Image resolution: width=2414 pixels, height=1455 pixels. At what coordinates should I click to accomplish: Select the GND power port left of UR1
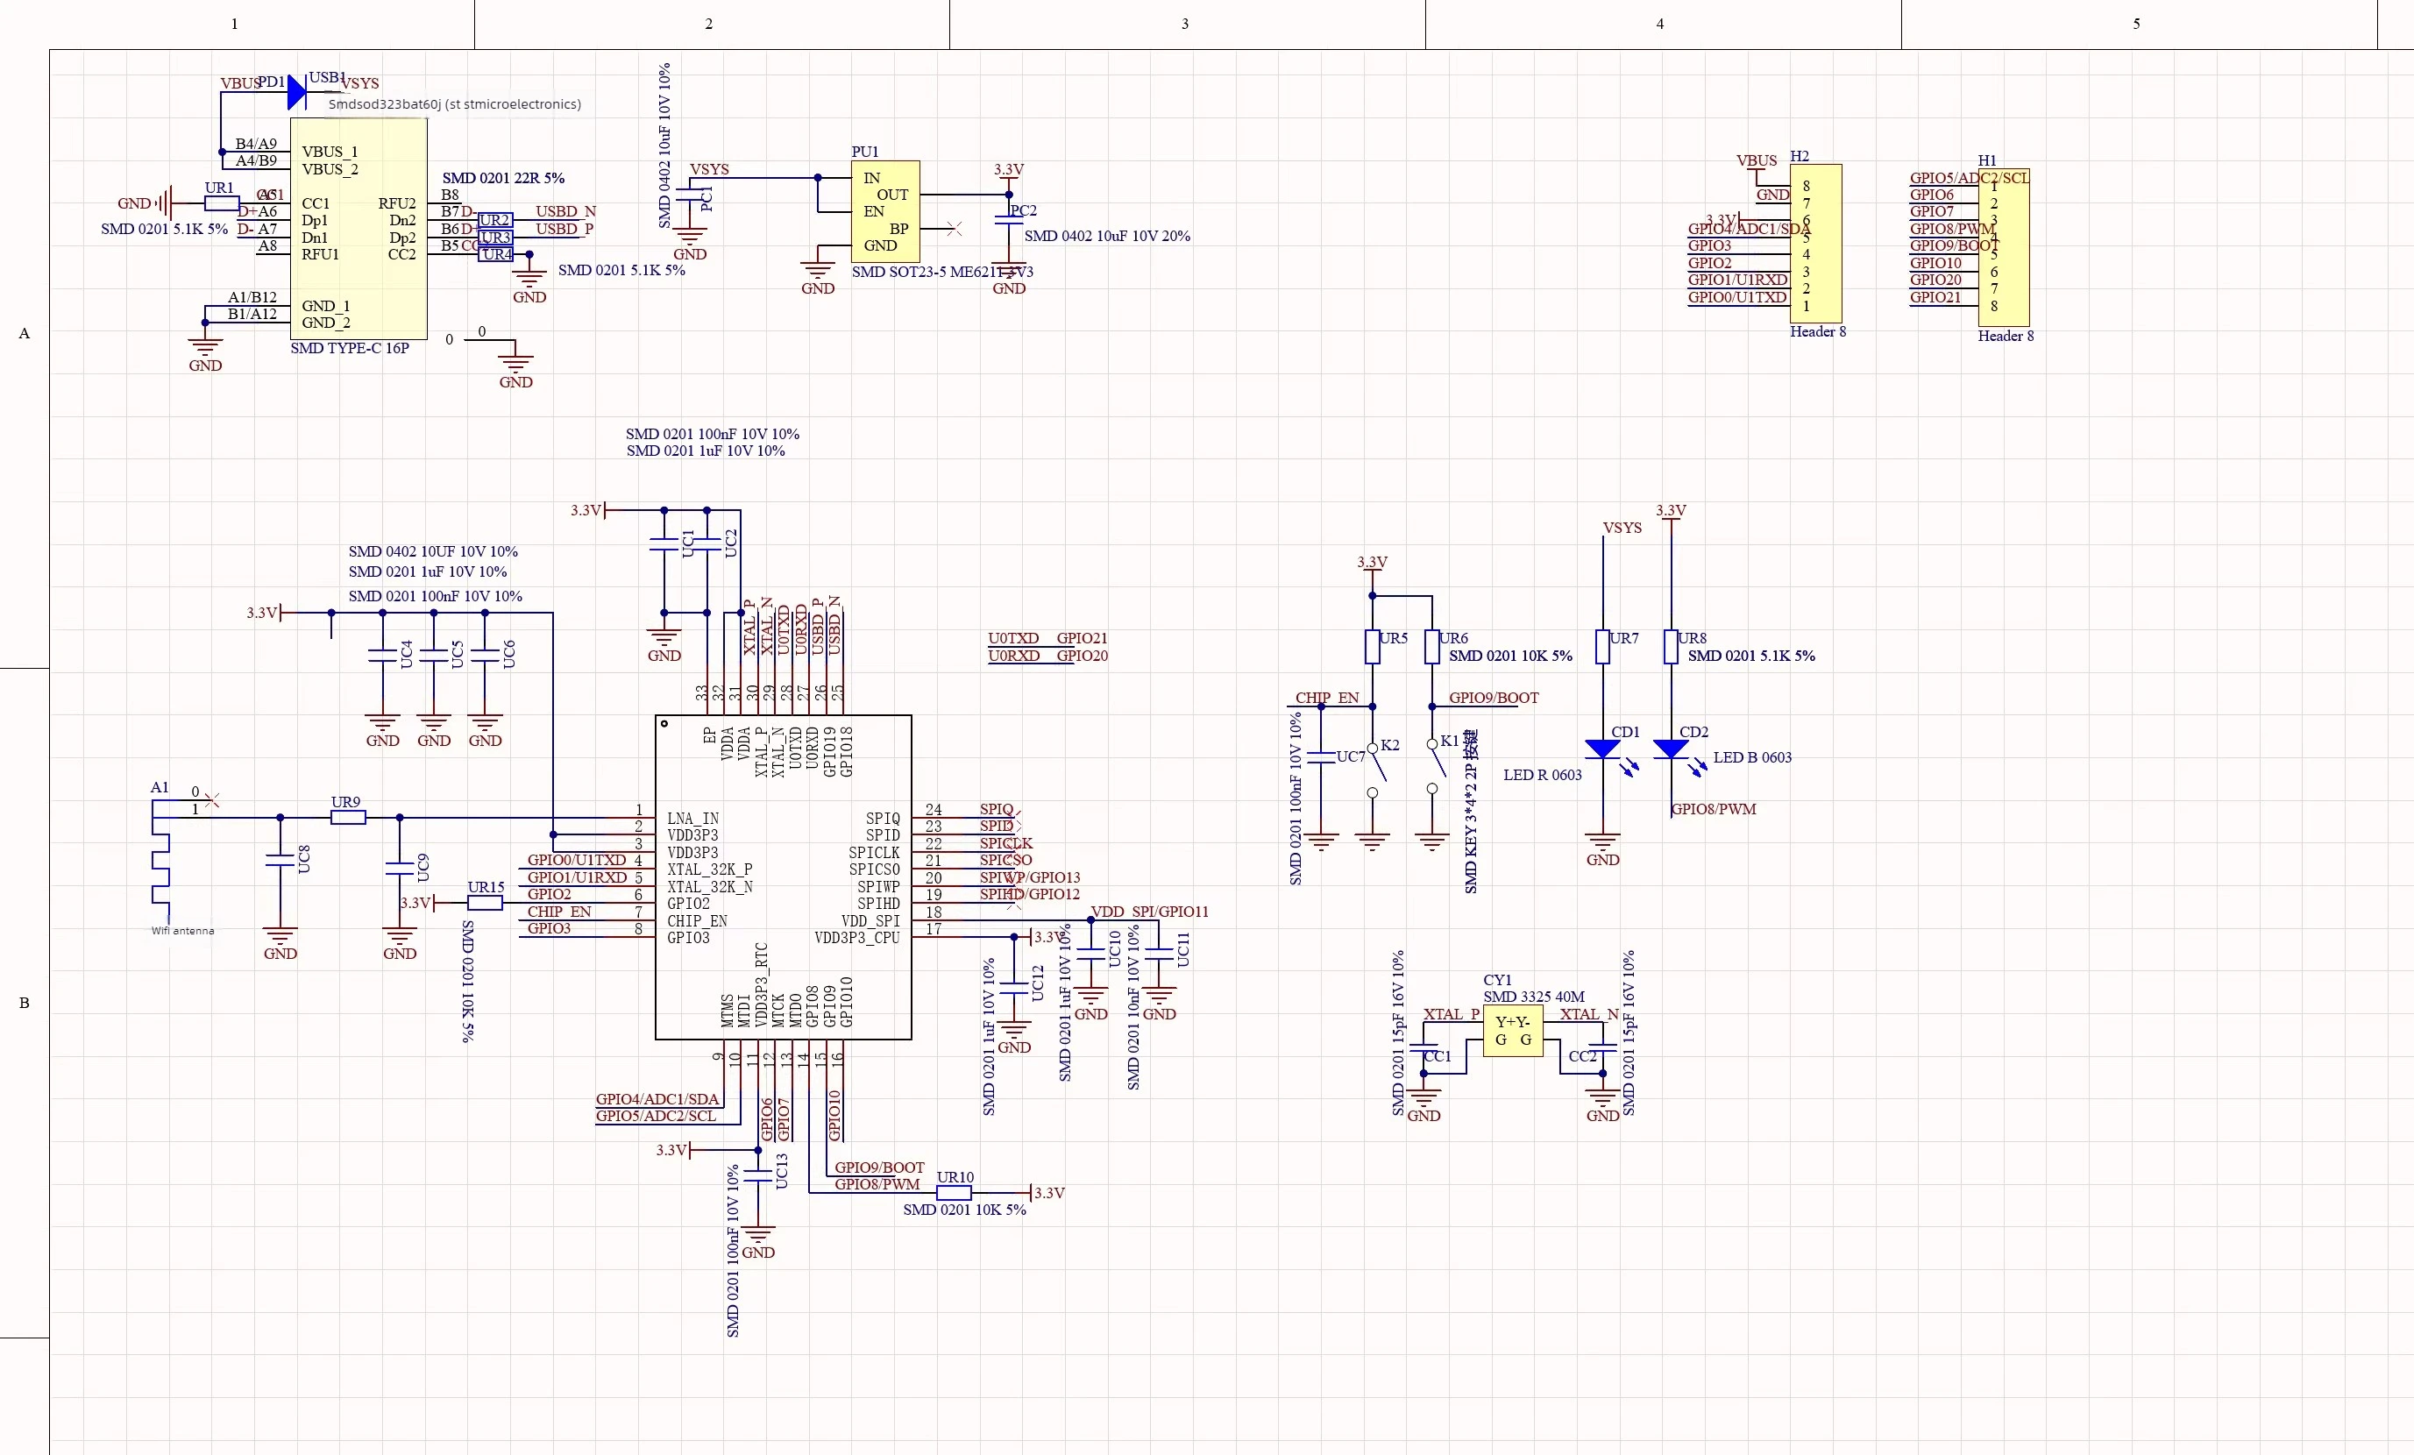click(x=145, y=204)
